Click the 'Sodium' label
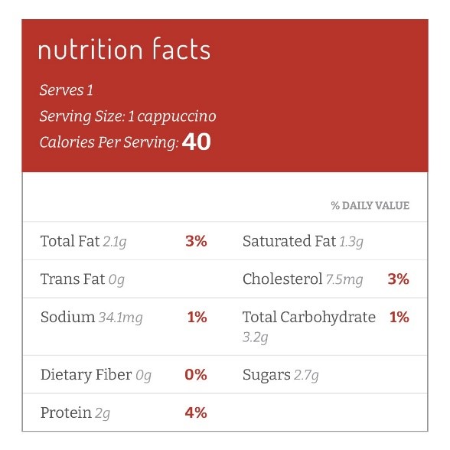450x450 pixels. pyautogui.click(x=67, y=317)
